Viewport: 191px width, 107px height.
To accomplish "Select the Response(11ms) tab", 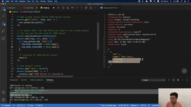I will 110,8.
